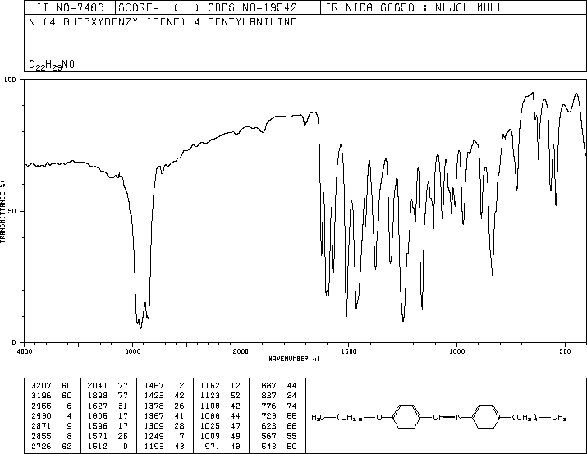
Task: Click the WAVENUMBER axis title
Action: point(294,359)
